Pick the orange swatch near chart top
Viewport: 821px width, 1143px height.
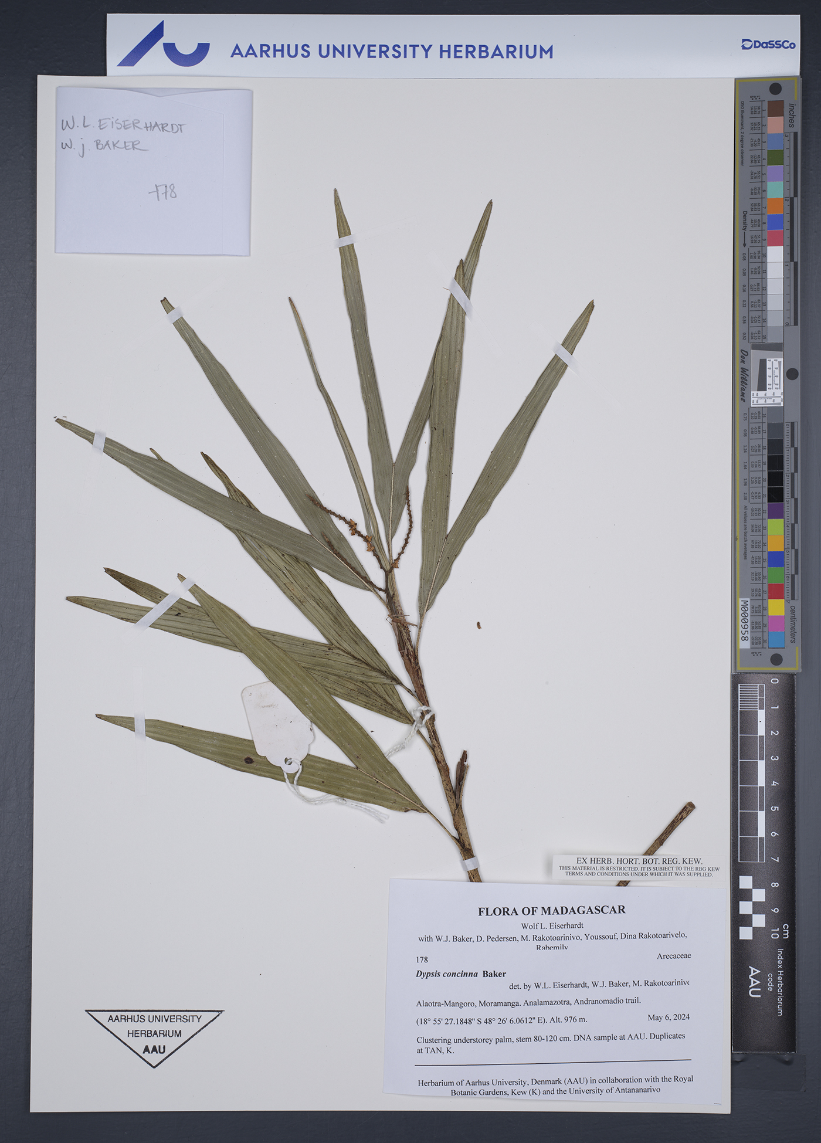[x=775, y=206]
